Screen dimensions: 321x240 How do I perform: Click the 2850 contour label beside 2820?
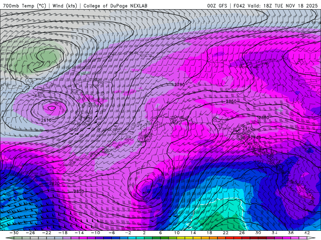coord(79,192)
